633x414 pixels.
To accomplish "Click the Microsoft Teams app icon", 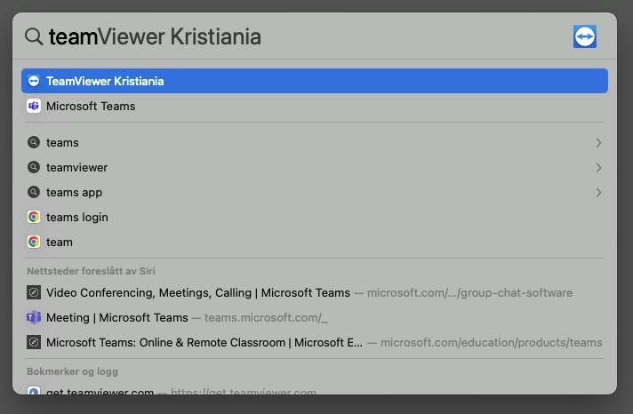I will pos(34,106).
